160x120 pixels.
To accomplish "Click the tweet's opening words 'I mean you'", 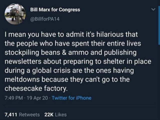I will 22,34.
